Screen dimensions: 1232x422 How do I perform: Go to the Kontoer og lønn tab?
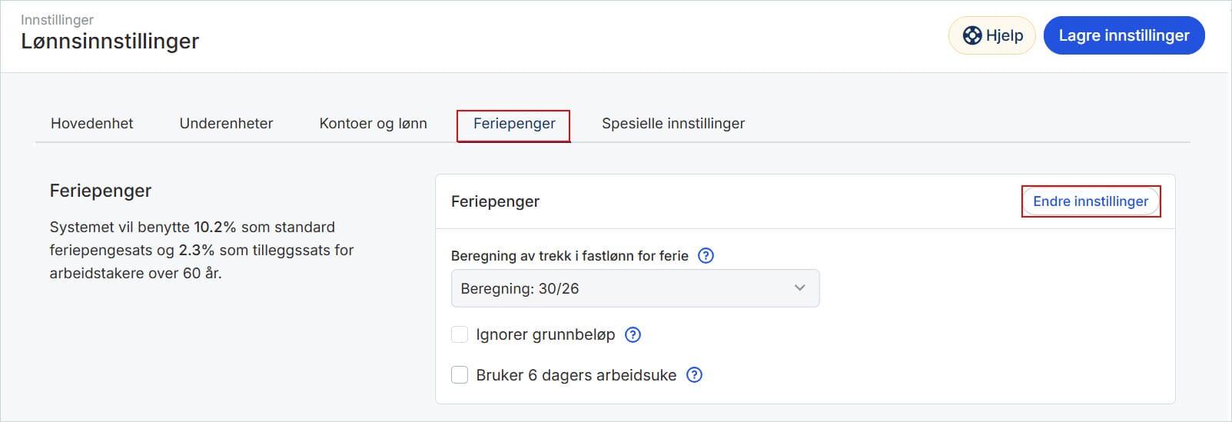pos(373,124)
